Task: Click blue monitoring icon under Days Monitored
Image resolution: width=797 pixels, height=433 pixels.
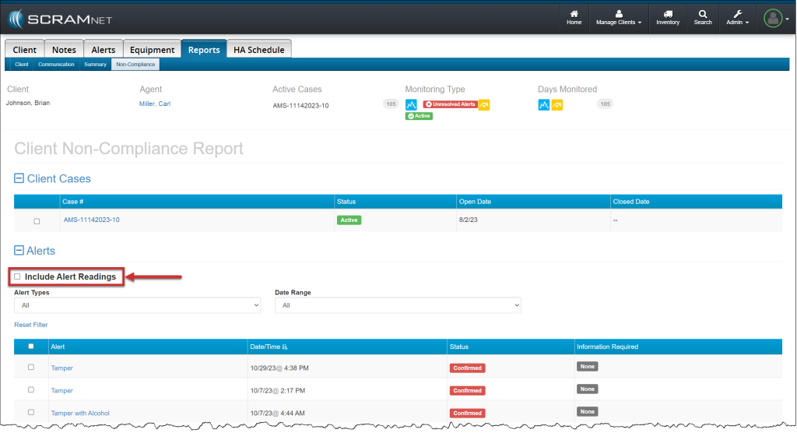Action: coord(544,105)
